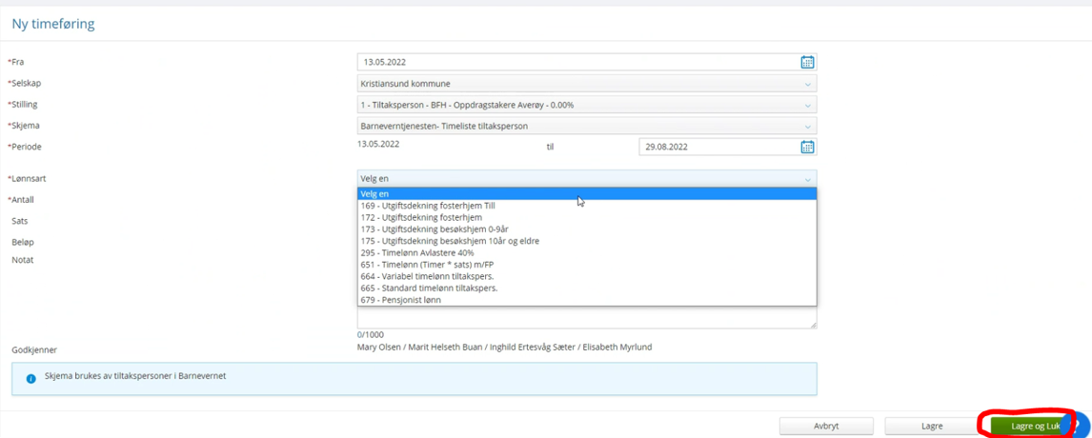This screenshot has height=438, width=1092.
Task: Click the *Antall field label
Action: pos(21,200)
